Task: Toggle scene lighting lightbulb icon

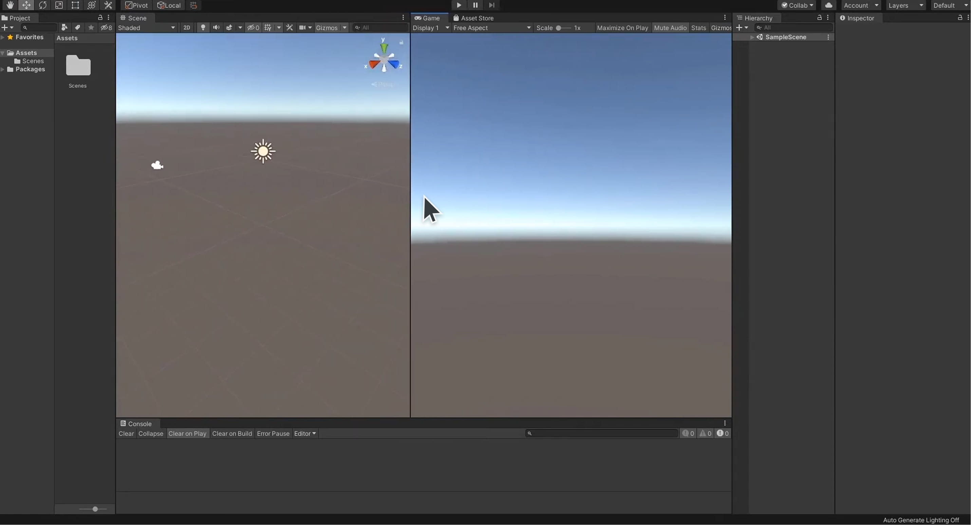Action: [x=203, y=27]
